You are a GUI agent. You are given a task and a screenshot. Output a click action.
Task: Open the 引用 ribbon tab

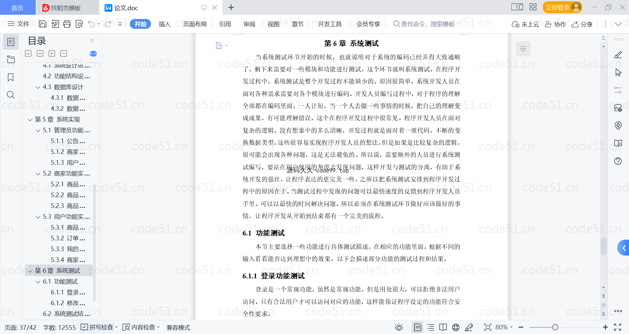tap(225, 24)
